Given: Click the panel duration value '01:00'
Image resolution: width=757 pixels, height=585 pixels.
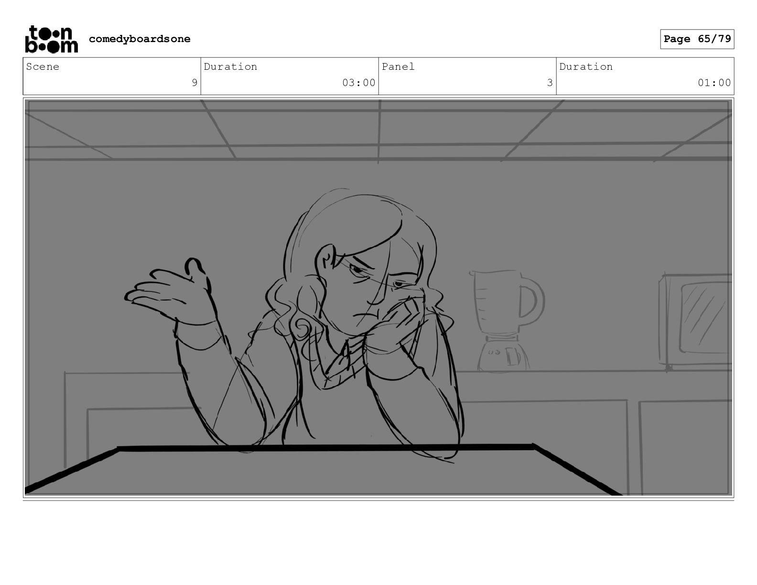Looking at the screenshot, I should (714, 83).
